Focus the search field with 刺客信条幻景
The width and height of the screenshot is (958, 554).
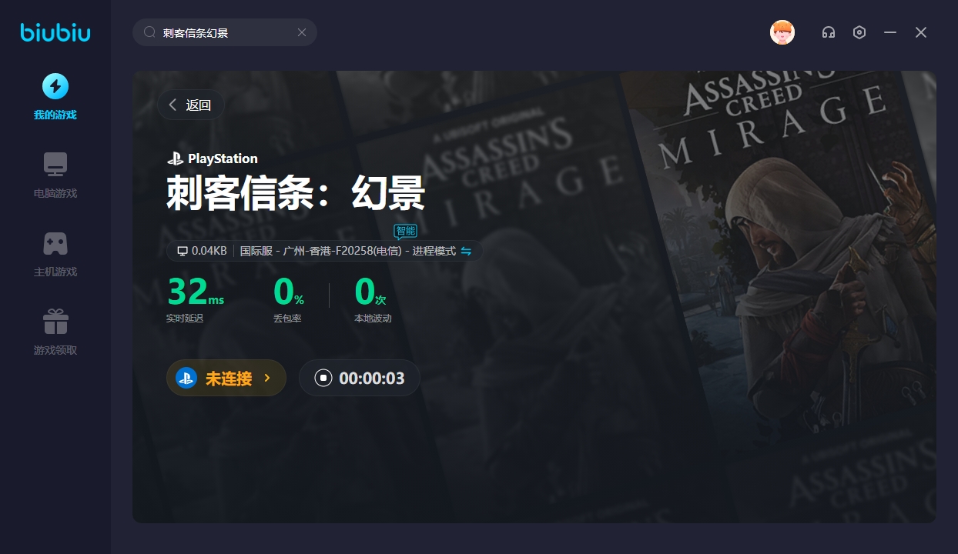coord(225,32)
